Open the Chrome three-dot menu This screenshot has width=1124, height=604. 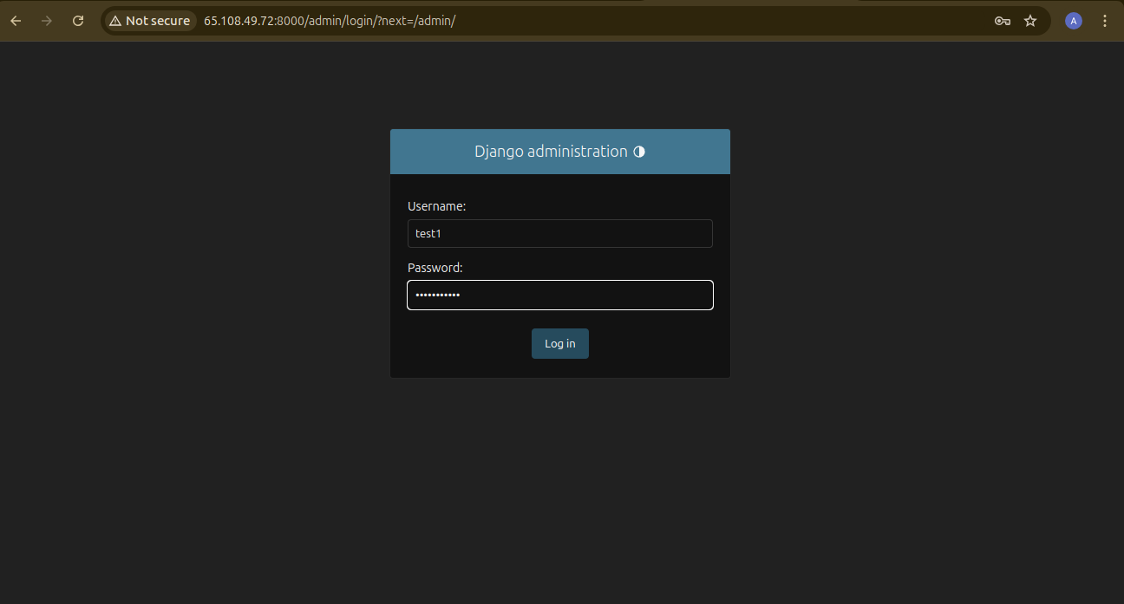point(1104,21)
